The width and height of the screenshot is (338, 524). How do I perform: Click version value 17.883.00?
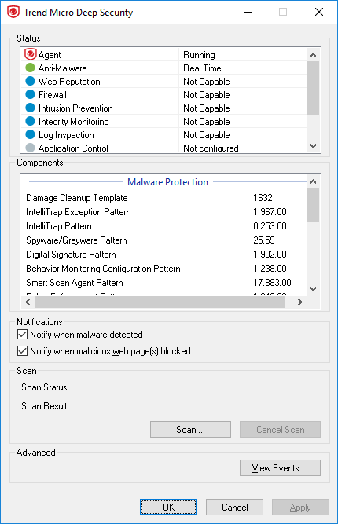click(x=272, y=283)
